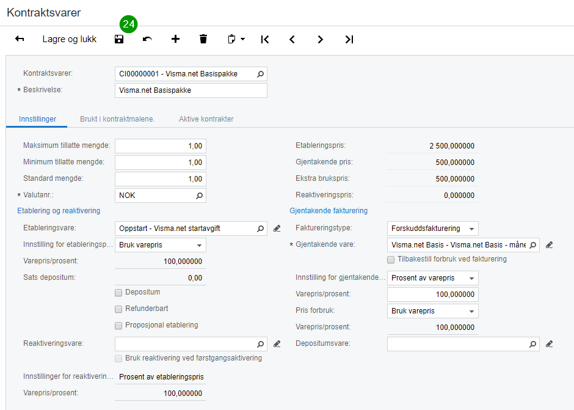574x410 pixels.
Task: Open lookup for Valutanr. field
Action: [199, 196]
